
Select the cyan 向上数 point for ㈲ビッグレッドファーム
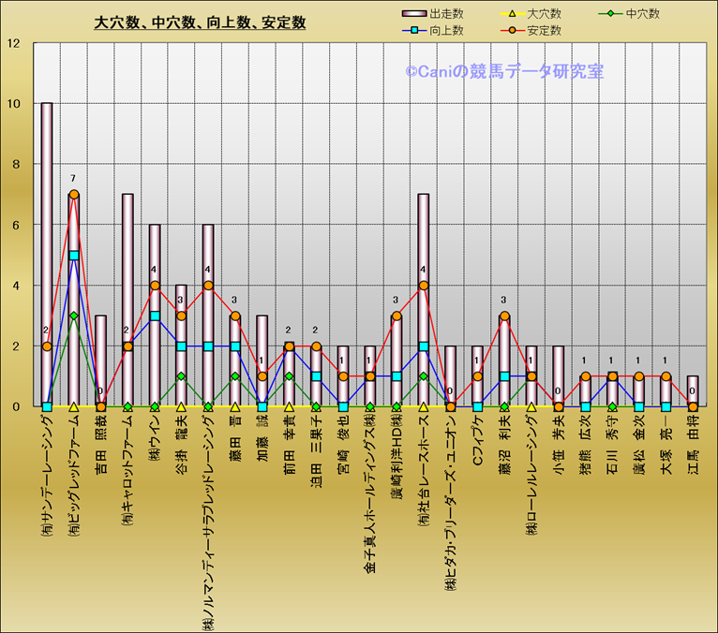(74, 255)
